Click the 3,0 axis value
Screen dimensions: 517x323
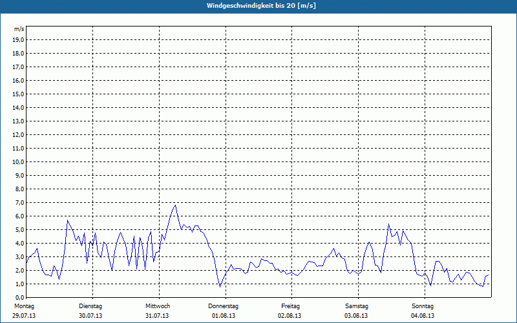20,256
